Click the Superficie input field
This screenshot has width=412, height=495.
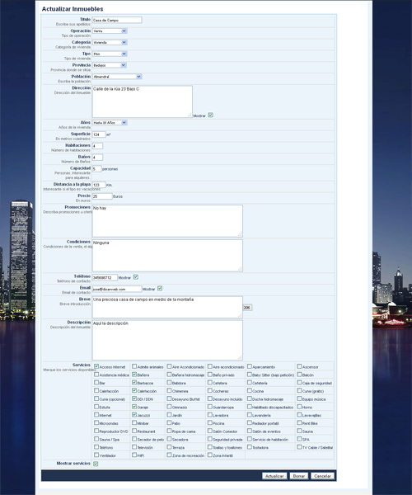click(x=99, y=134)
